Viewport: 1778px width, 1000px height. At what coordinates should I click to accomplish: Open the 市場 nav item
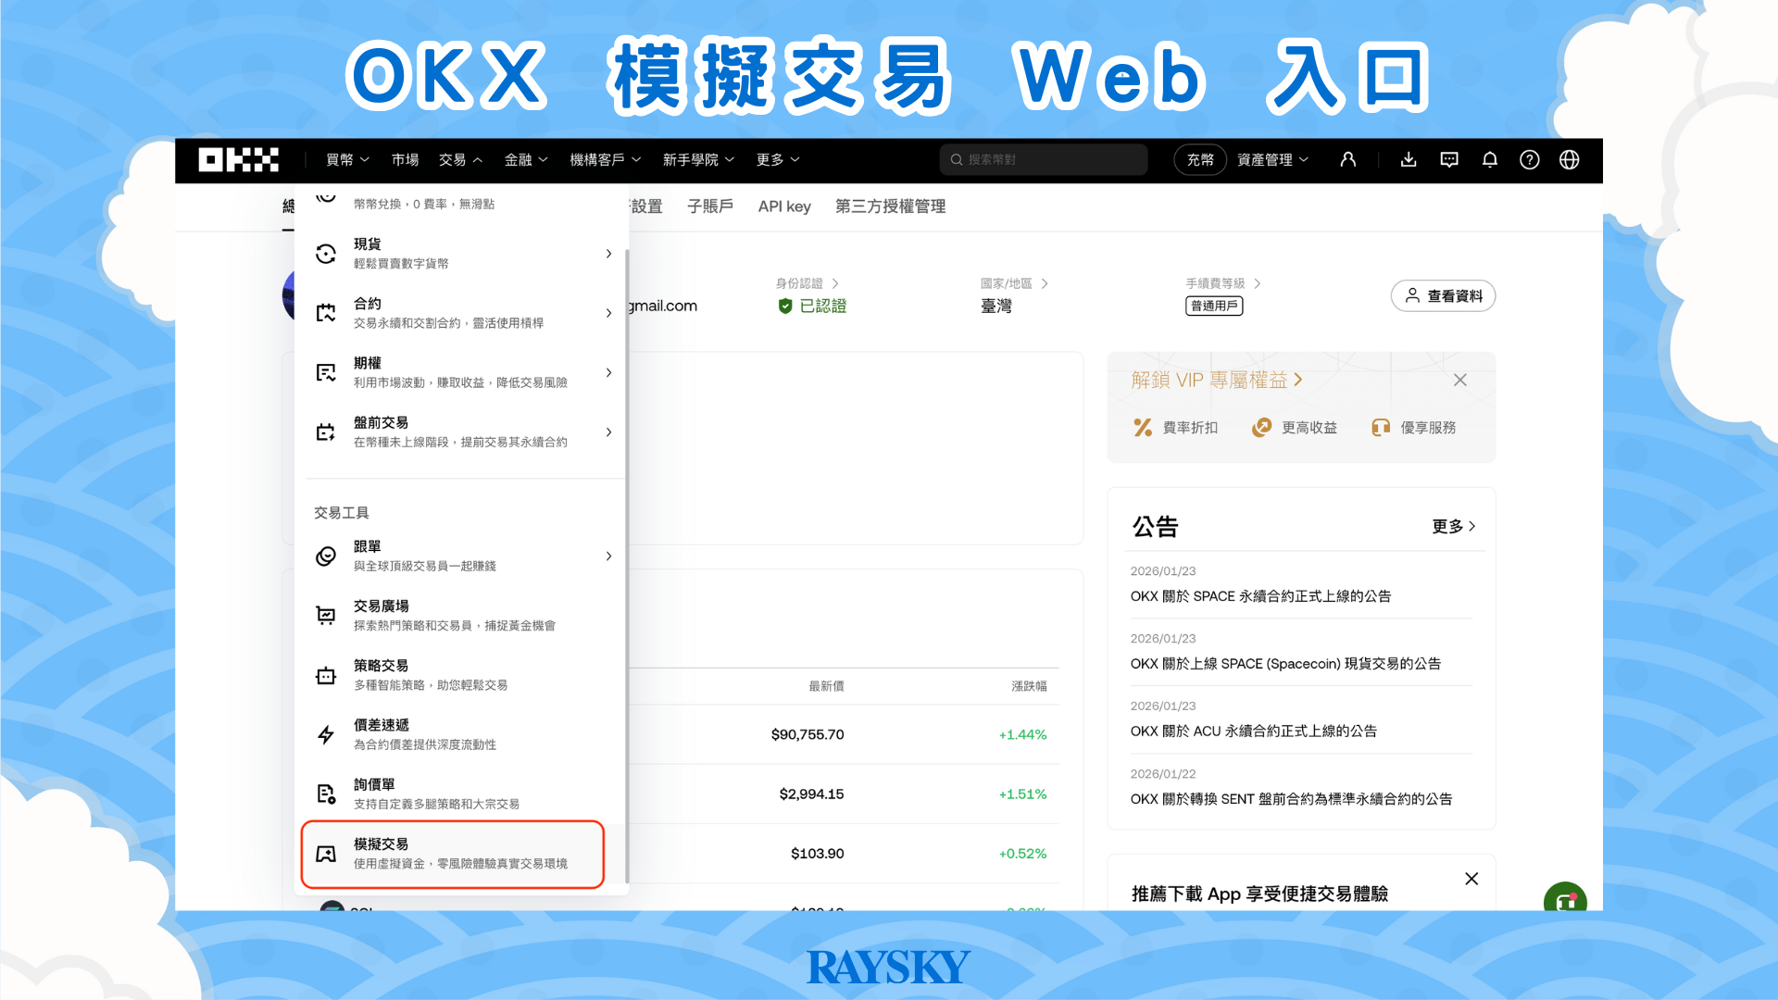tap(405, 160)
